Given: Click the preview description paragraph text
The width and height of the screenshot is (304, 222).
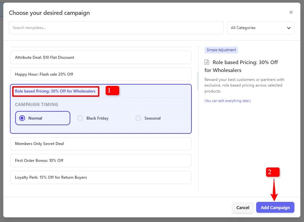Looking at the screenshot, I should pyautogui.click(x=244, y=85).
